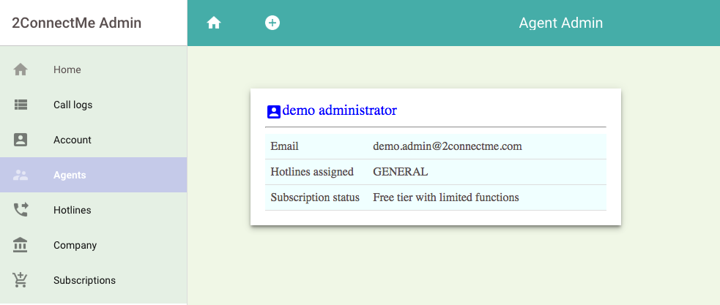Click the demo.admin@2connectme.com email value

pyautogui.click(x=448, y=146)
